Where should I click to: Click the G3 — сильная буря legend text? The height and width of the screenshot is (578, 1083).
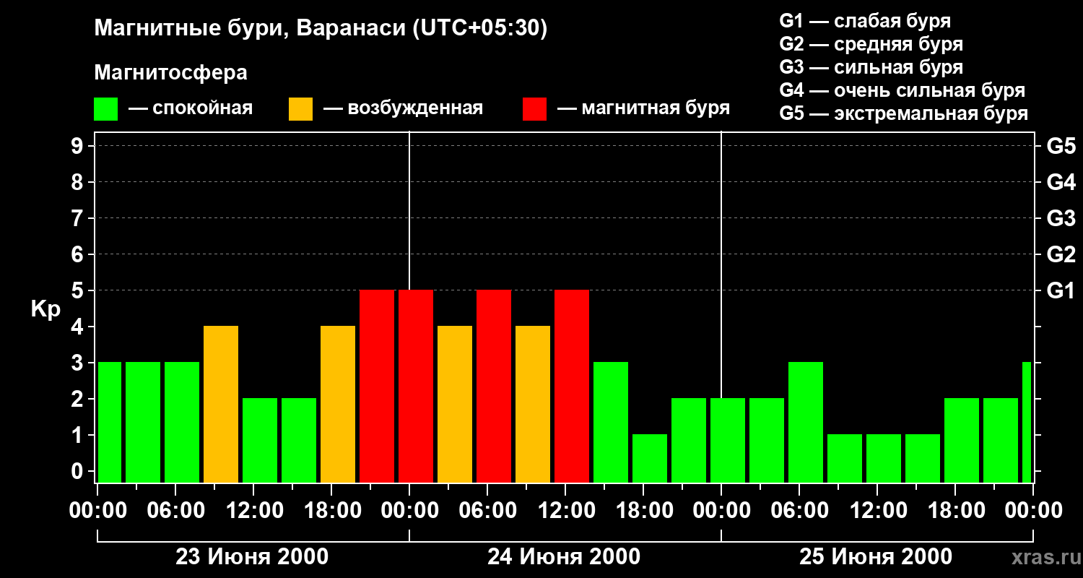pyautogui.click(x=871, y=67)
